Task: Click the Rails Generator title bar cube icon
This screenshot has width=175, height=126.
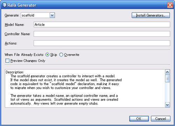Action: pos(5,5)
